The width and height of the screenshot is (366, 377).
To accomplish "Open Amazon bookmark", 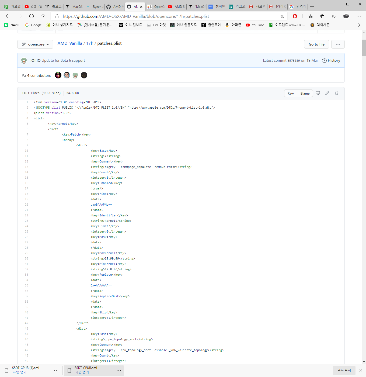I will pos(233,25).
